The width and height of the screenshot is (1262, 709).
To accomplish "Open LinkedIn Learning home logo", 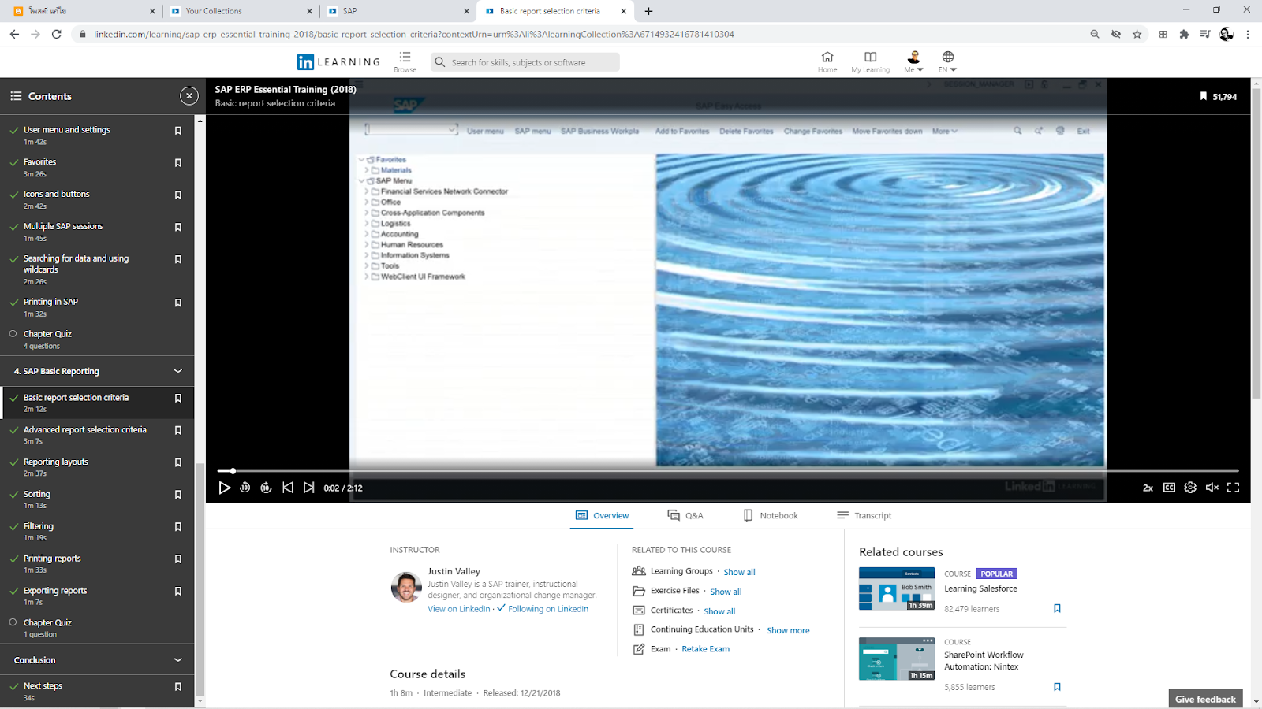I will tap(338, 62).
